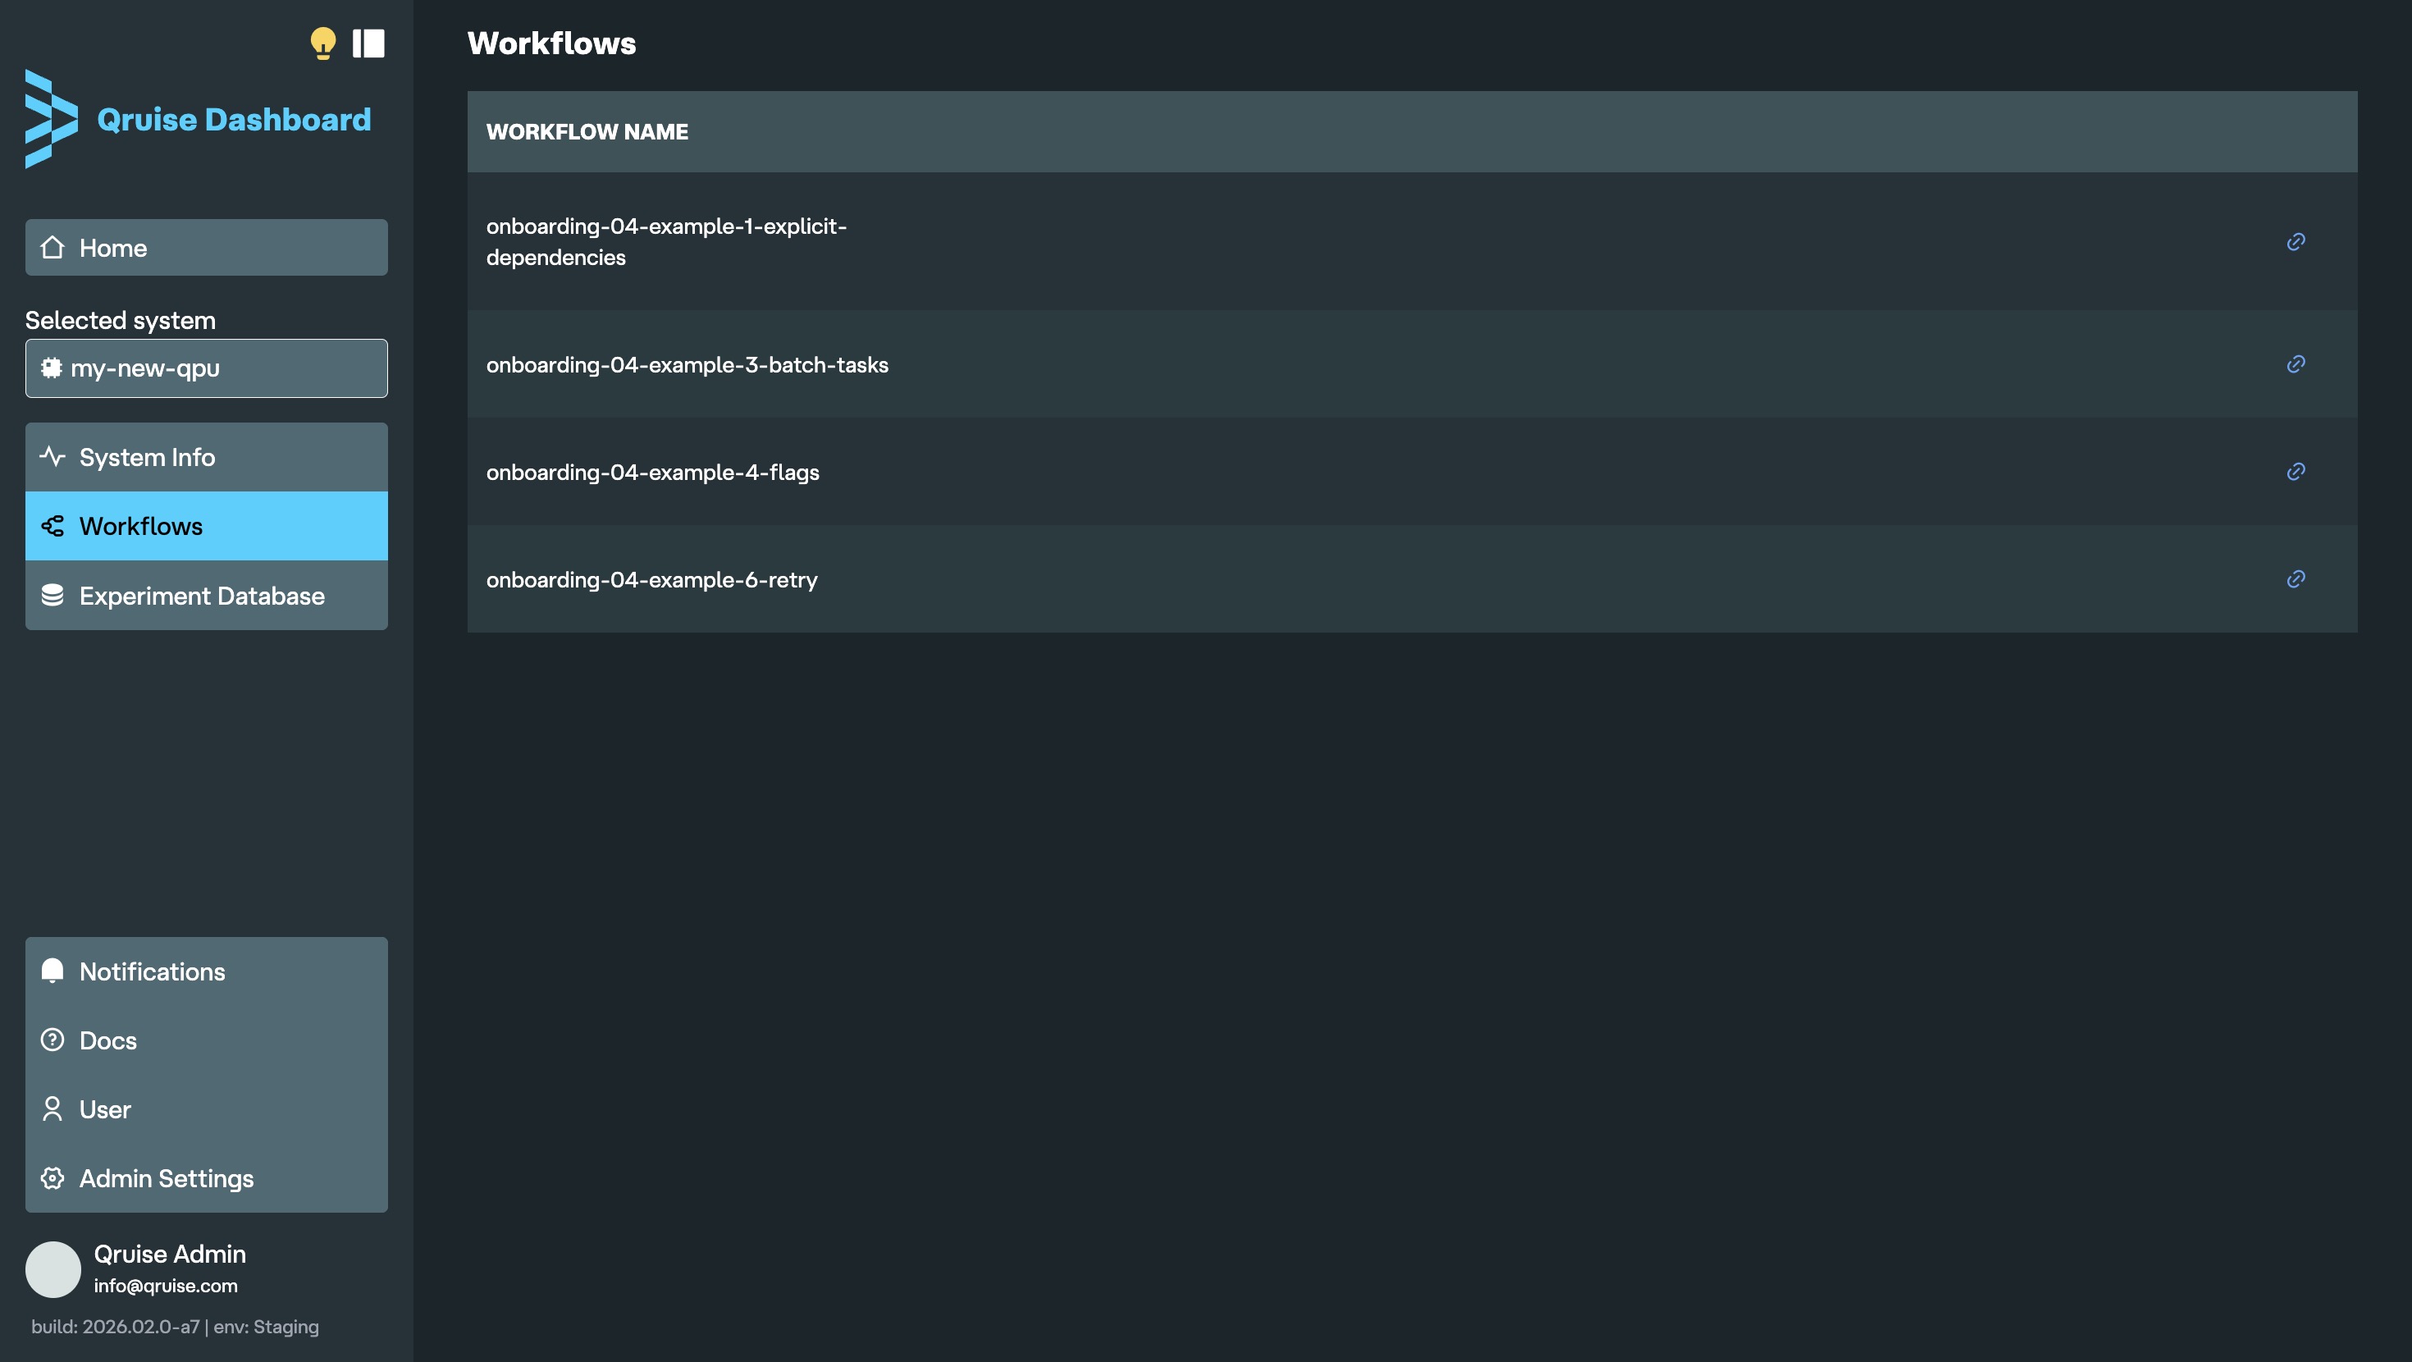The width and height of the screenshot is (2412, 1362).
Task: Collapse the sidebar panel
Action: (x=368, y=43)
